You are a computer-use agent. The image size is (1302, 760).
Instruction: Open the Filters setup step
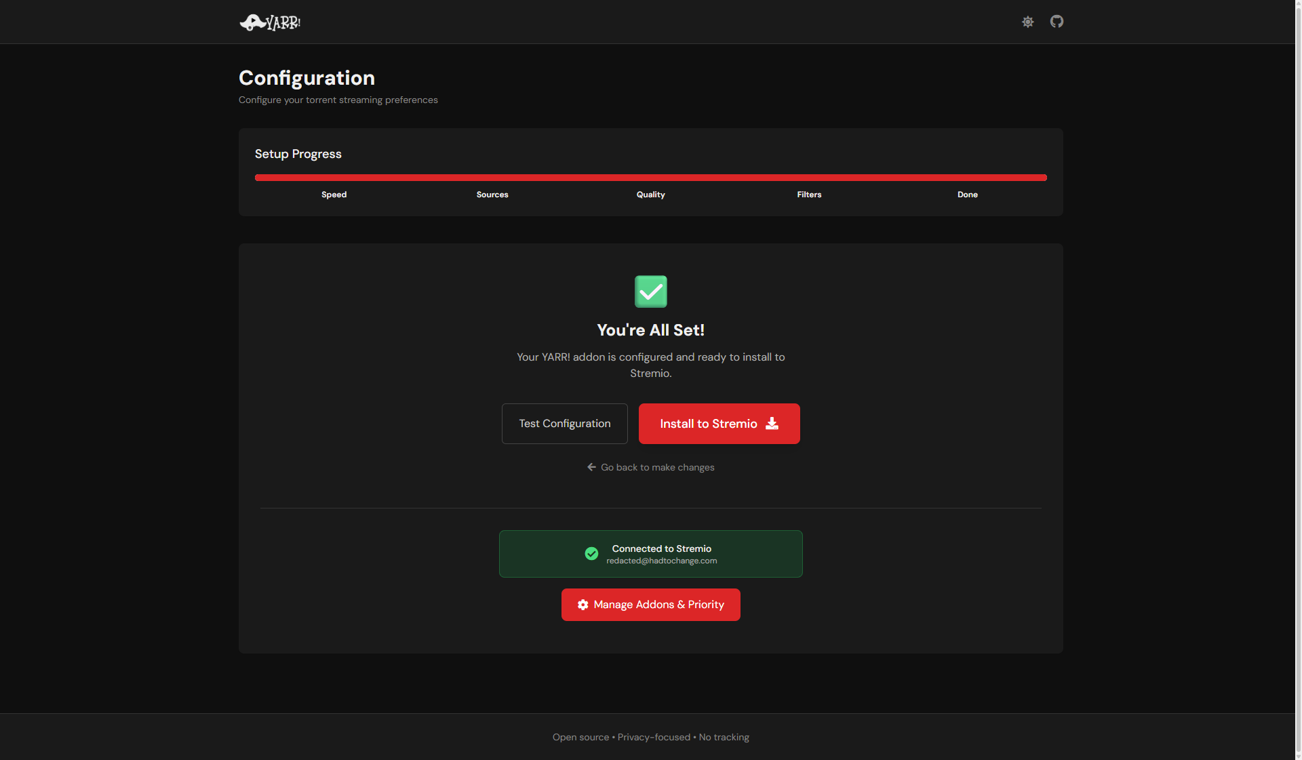809,195
